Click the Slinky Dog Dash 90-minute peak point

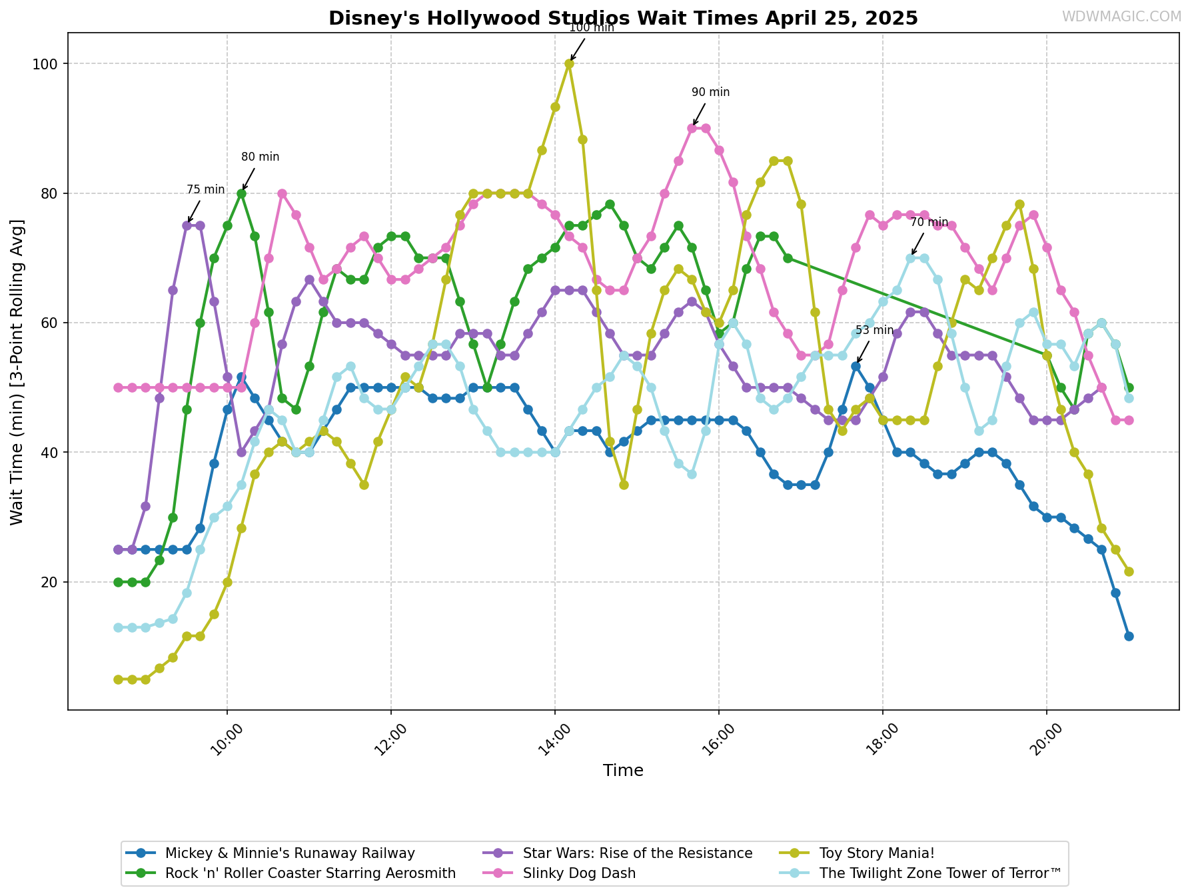click(x=692, y=128)
